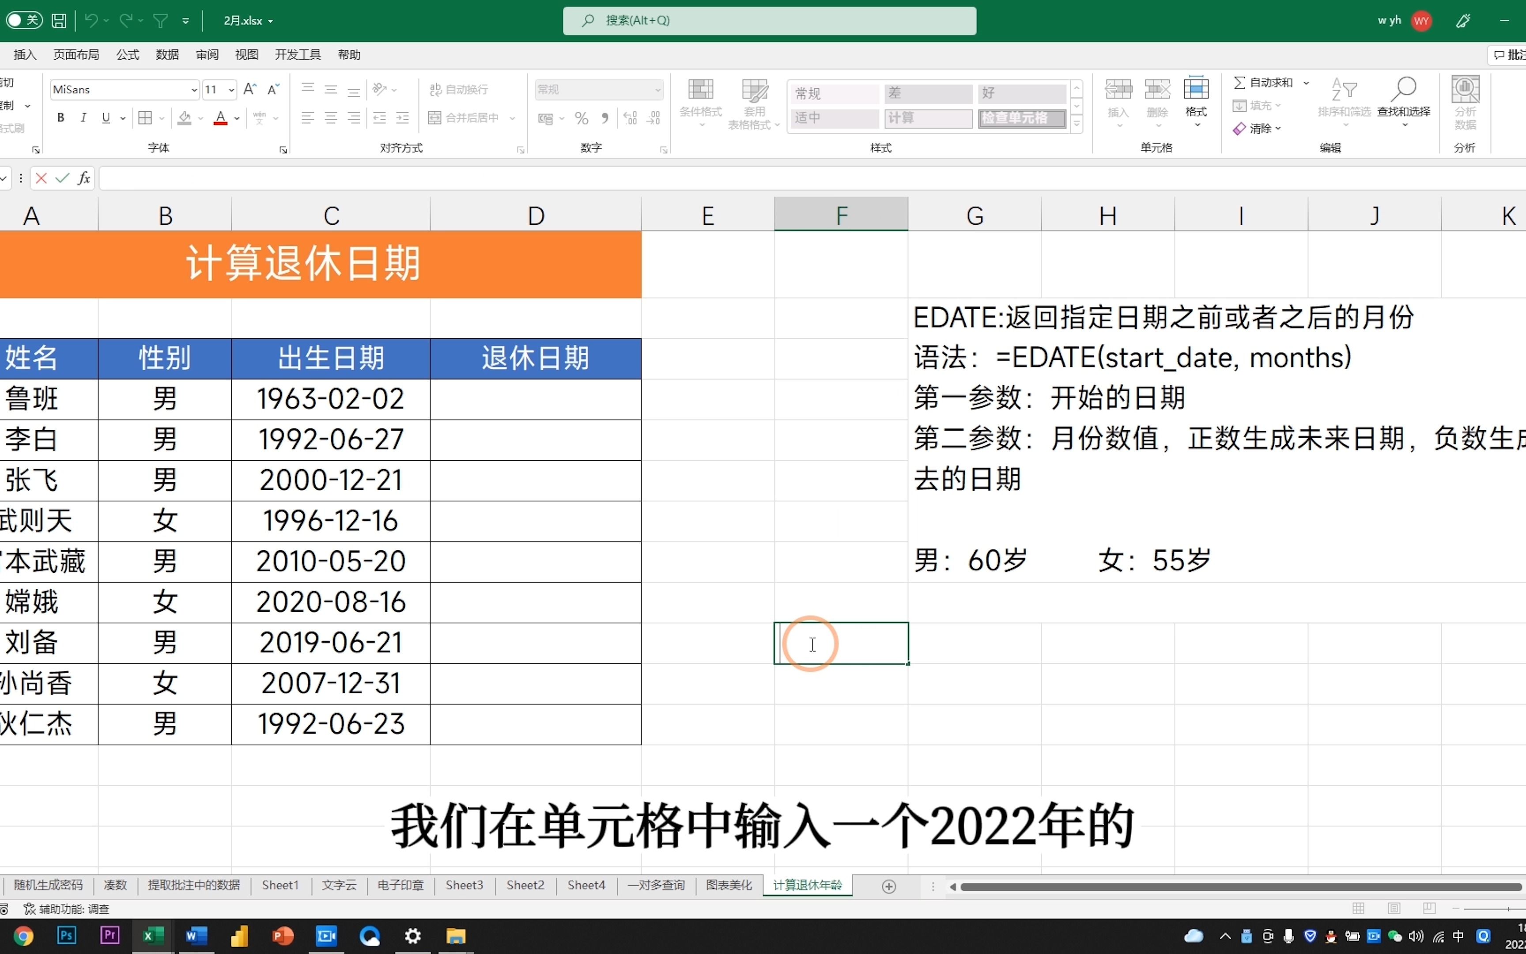Click the Save icon in title bar
Screen dimensions: 1526x954
(x=59, y=21)
